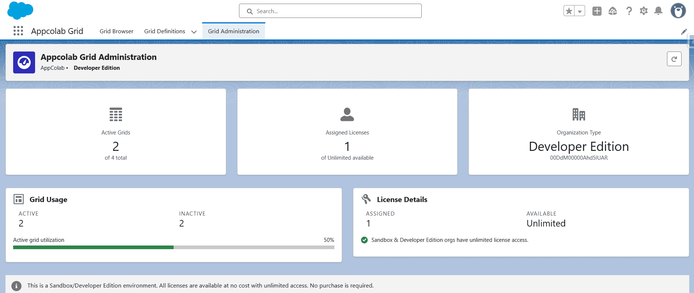Open the notifications bell
Viewport: 694px width, 293px height.
(x=658, y=11)
